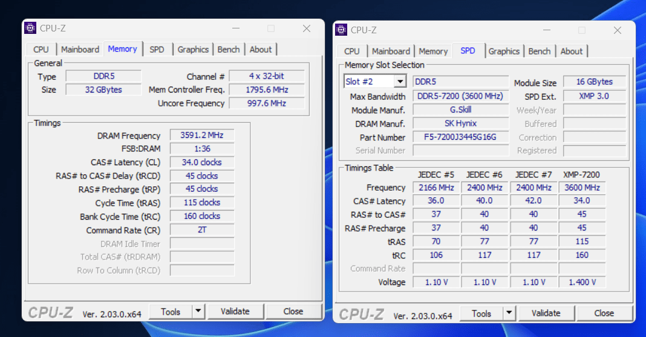Screen dimensions: 646x337
Task: Click the memory Type field DDR5 in the left window
Action: (103, 76)
